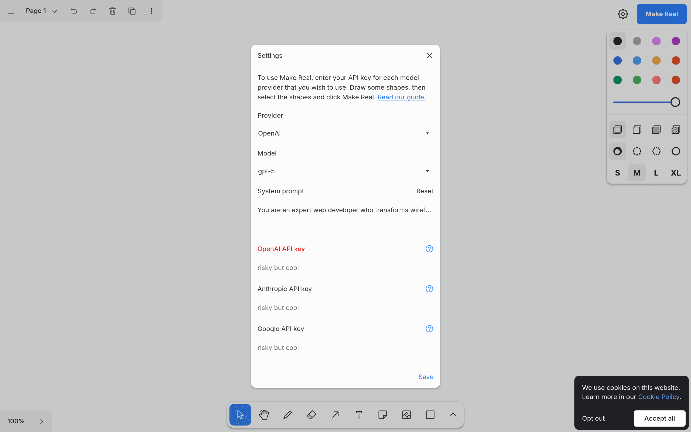Expand more tools chevron in toolbar
Screen dimensions: 691x432
453,414
